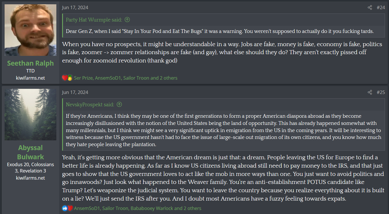Jump to NevskyProspekt's quoted post arrow
The width and height of the screenshot is (389, 214).
120,105
